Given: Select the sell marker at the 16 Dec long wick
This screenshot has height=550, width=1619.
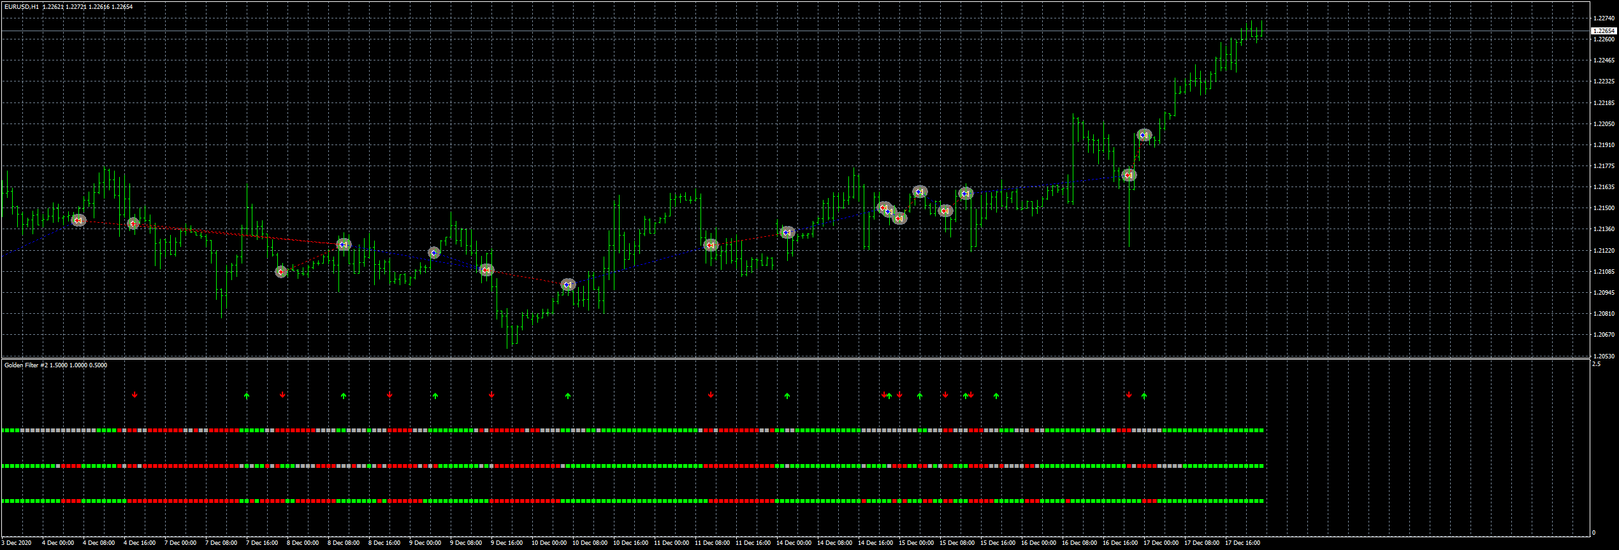Looking at the screenshot, I should [x=1129, y=175].
